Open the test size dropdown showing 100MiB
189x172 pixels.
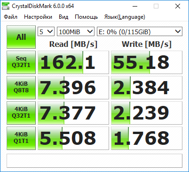[x=76, y=31]
